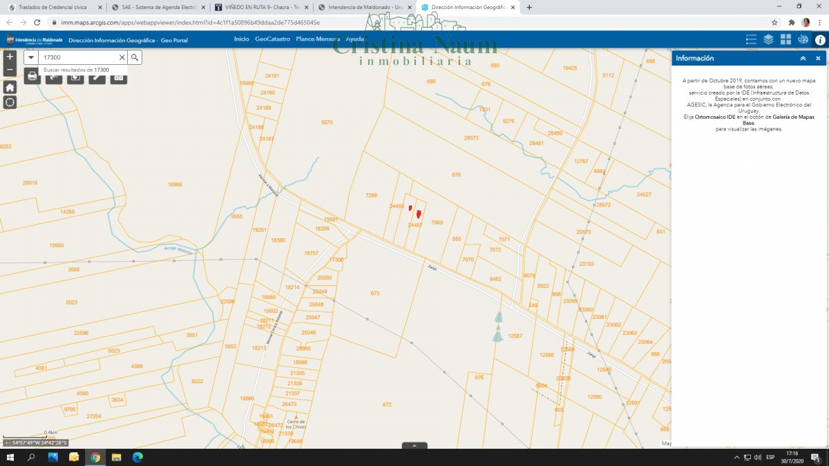Expand attribute table arrow at map bottom
This screenshot has height=466, width=829.
click(414, 445)
